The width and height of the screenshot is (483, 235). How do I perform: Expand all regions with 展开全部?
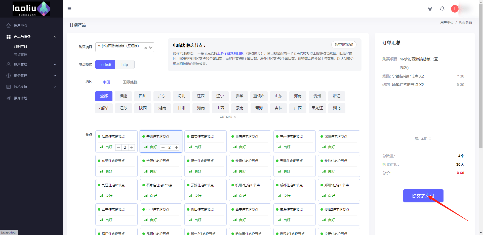(227, 117)
